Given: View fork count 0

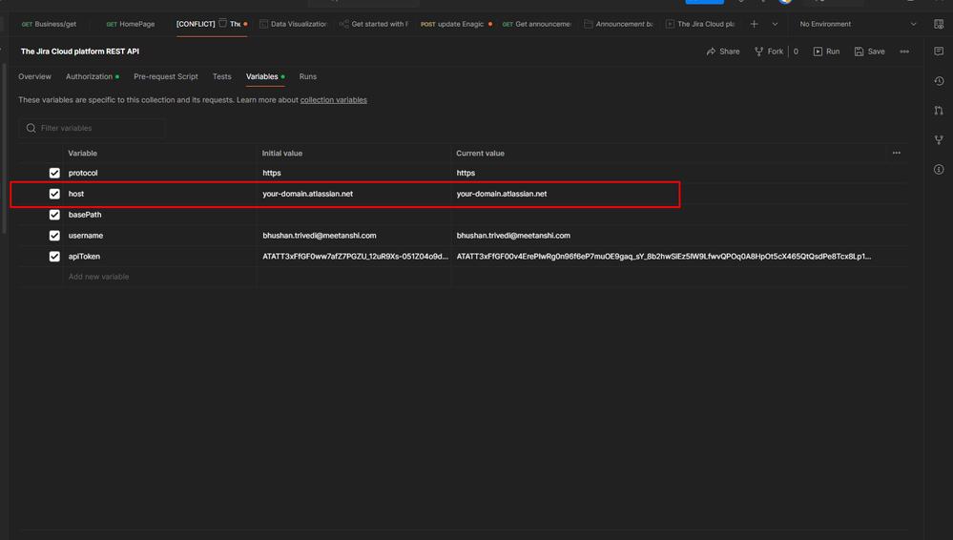Looking at the screenshot, I should click(x=796, y=52).
